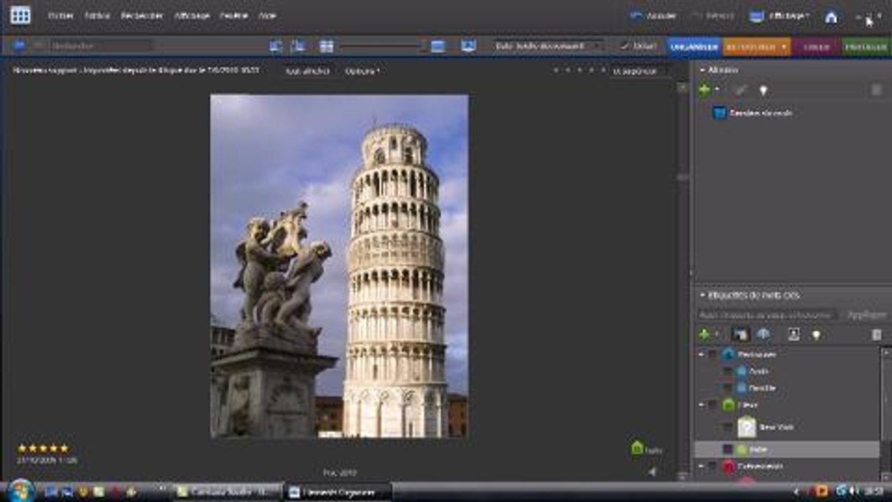The image size is (892, 502).
Task: Collapse the Albums panel
Action: coord(702,70)
